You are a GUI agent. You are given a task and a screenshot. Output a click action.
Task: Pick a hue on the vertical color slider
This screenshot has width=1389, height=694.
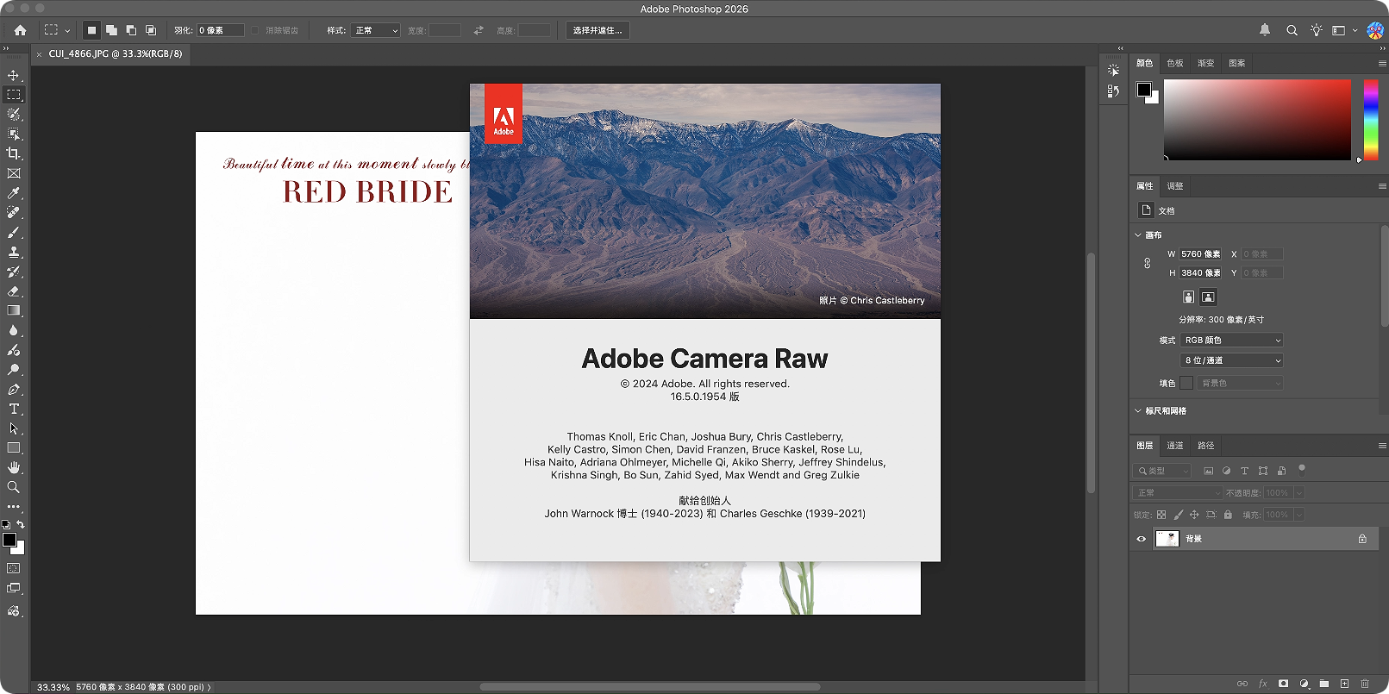coord(1370,120)
